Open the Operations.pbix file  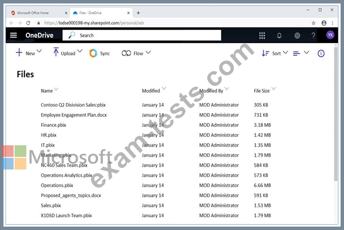coord(57,185)
